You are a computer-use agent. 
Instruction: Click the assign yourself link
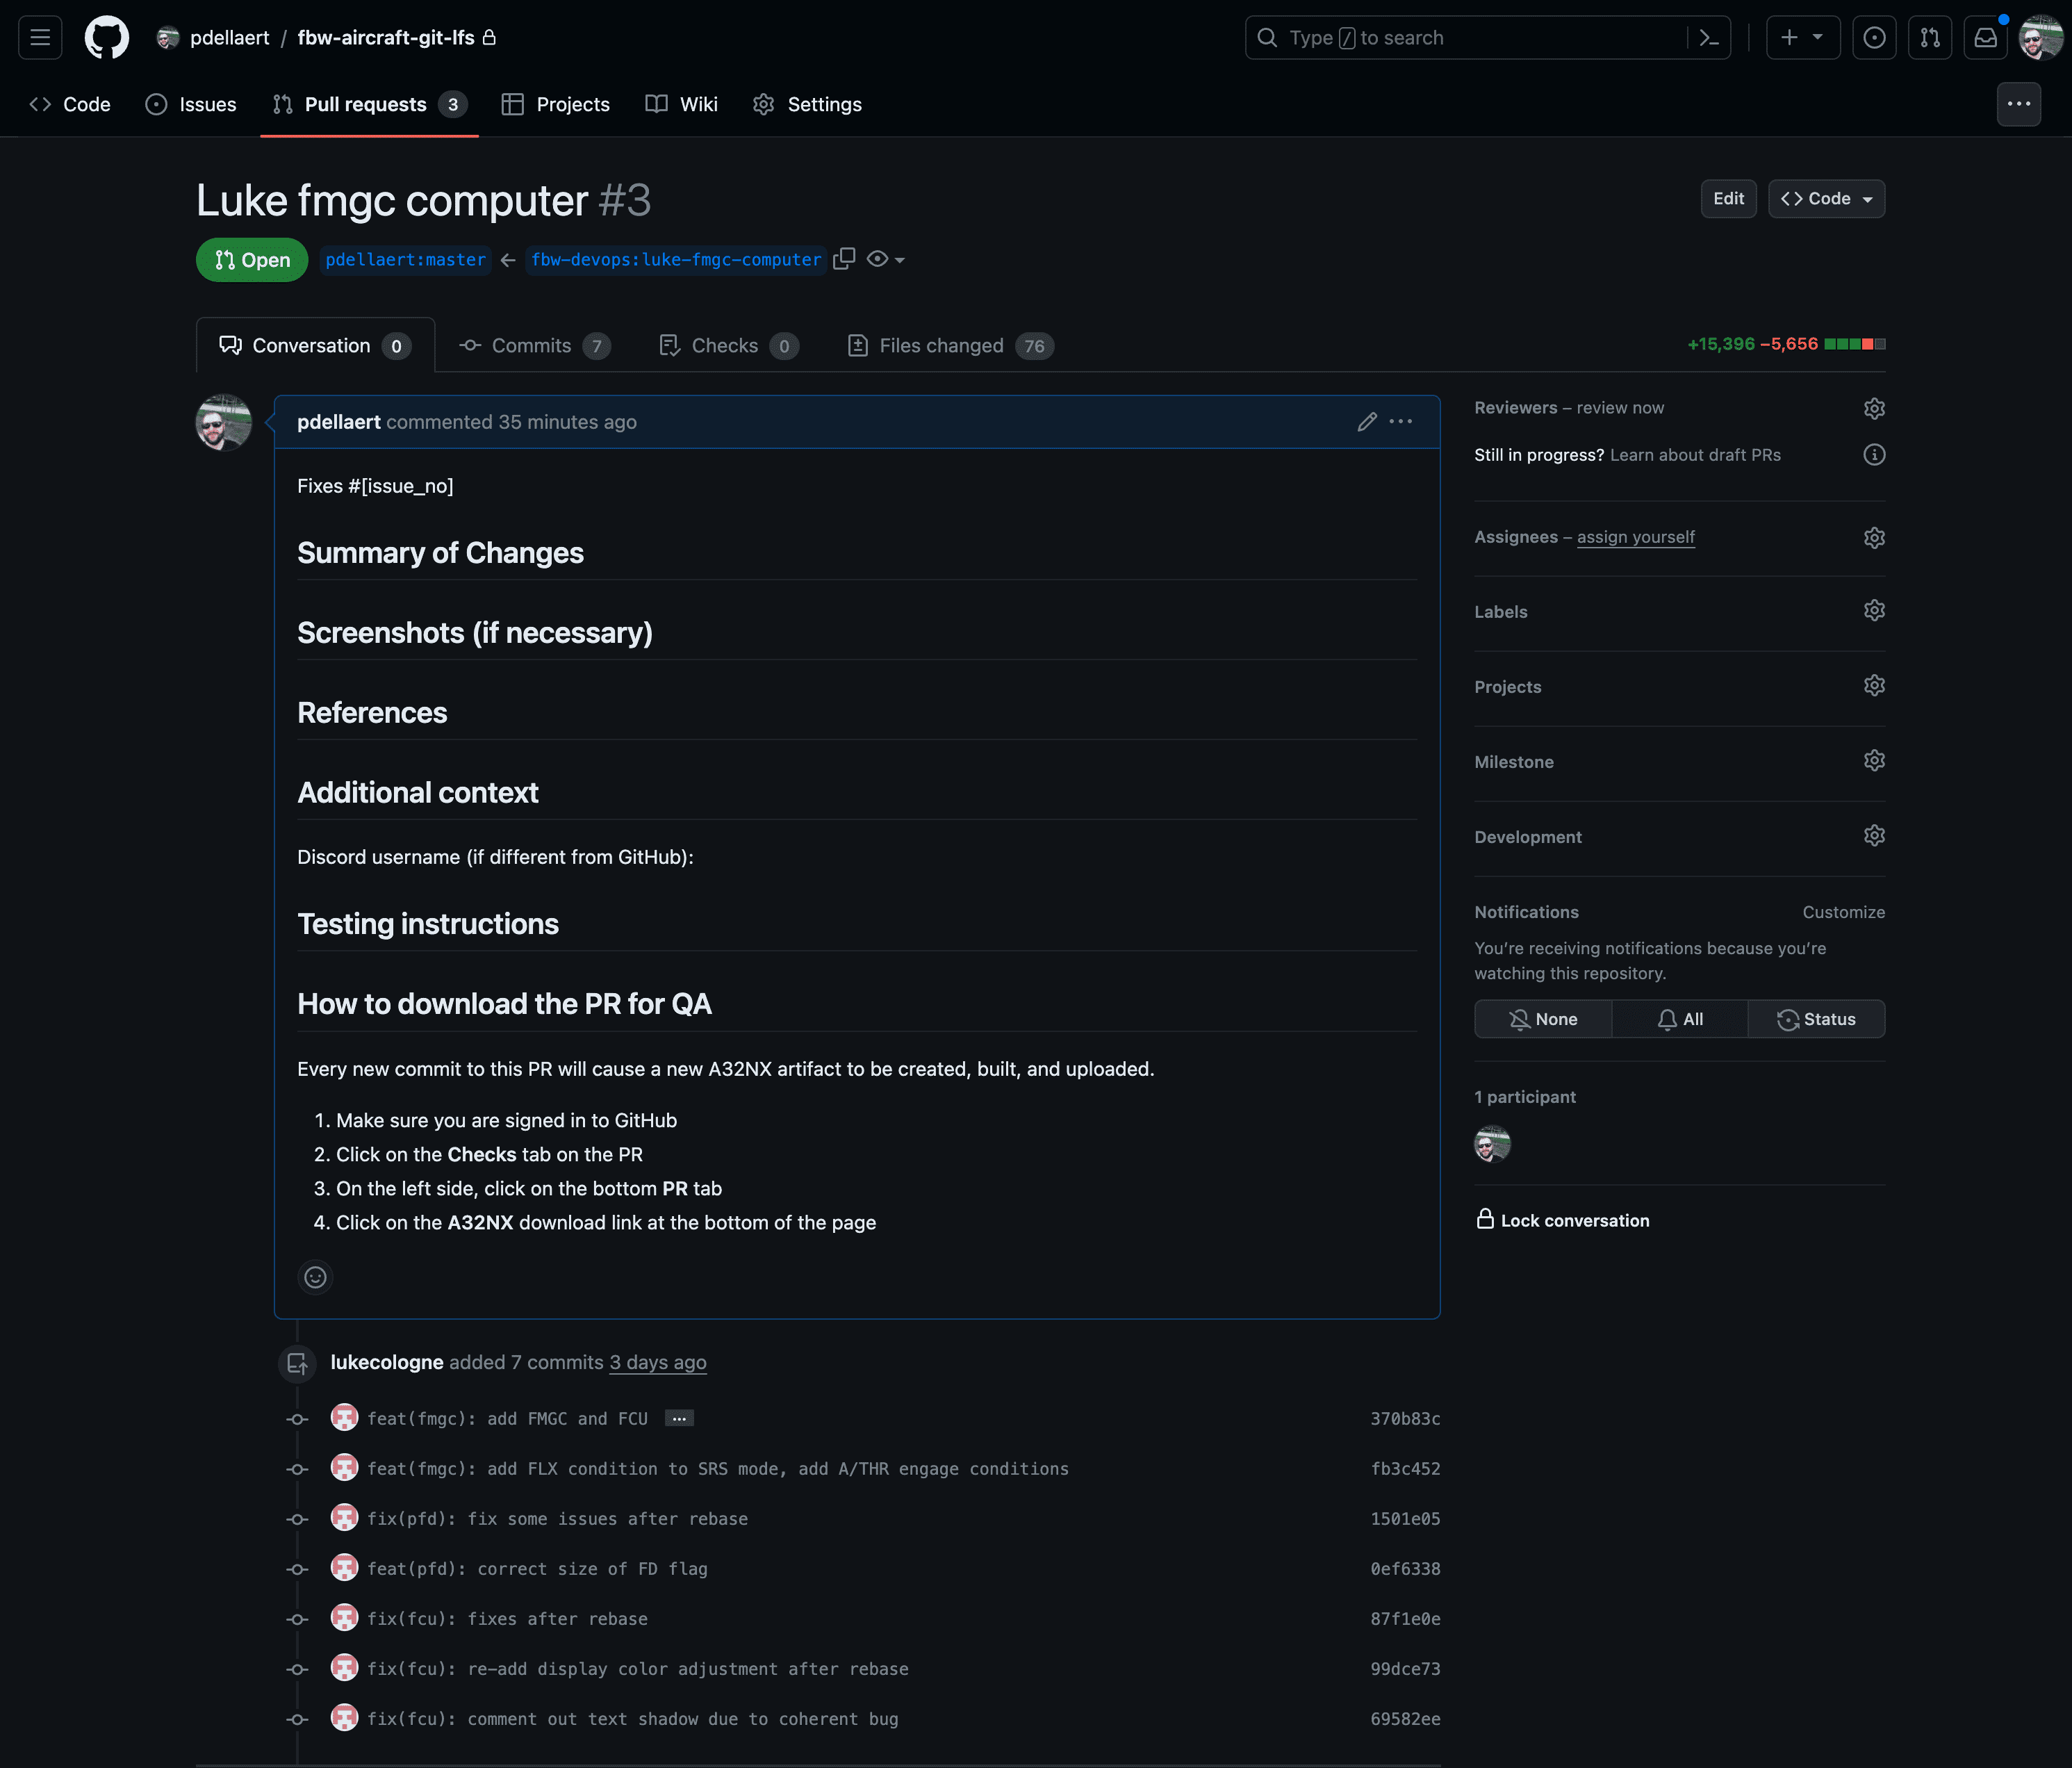click(x=1635, y=537)
